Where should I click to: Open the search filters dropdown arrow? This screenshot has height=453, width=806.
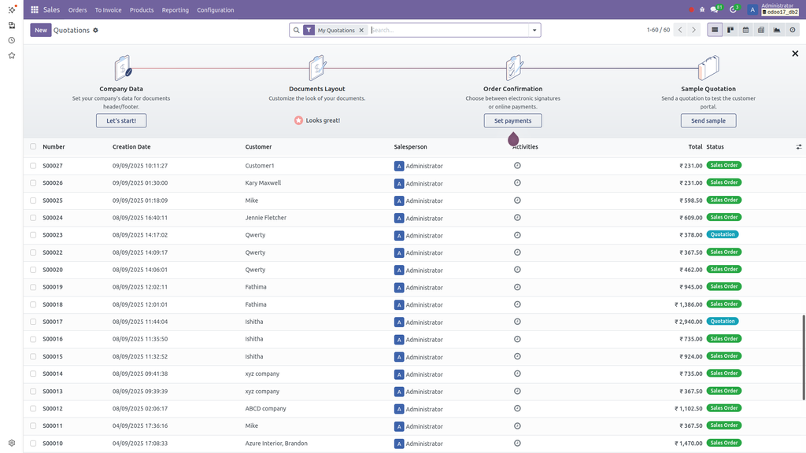pyautogui.click(x=534, y=29)
